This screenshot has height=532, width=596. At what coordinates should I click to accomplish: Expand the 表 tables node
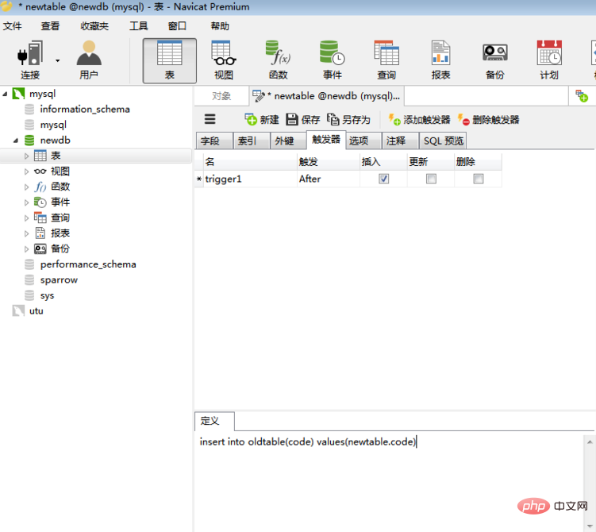tap(26, 156)
